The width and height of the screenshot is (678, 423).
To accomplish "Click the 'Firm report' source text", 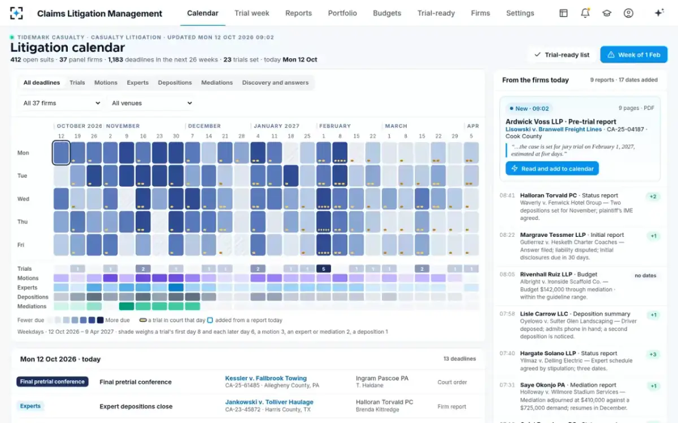I will pyautogui.click(x=452, y=406).
